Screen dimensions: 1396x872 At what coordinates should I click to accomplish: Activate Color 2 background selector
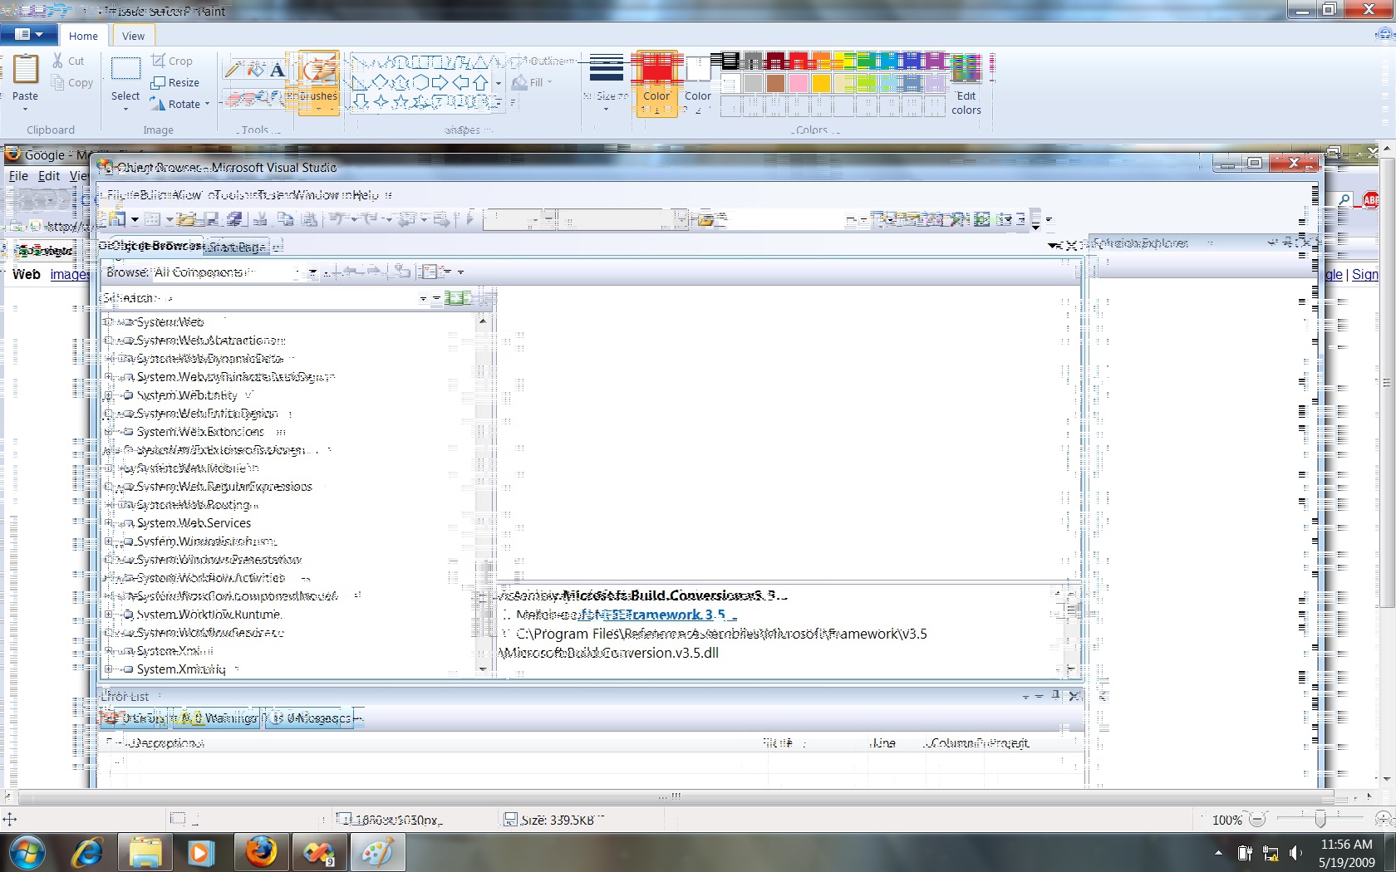698,83
